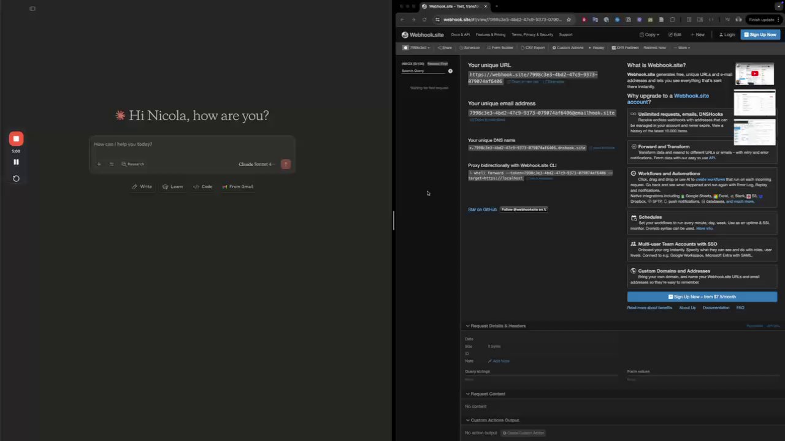The image size is (785, 441).
Task: Enable Research mode in Claude
Action: [133, 164]
